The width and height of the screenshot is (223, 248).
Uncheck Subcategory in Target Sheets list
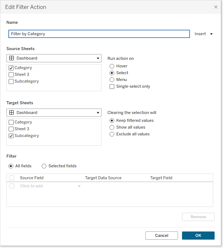pyautogui.click(x=11, y=136)
